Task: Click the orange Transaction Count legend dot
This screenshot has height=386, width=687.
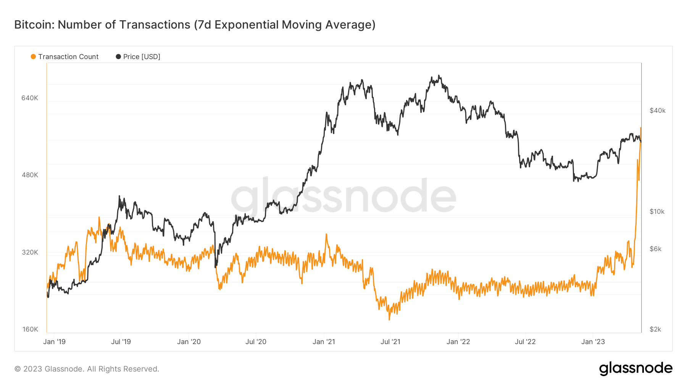Action: (x=33, y=57)
